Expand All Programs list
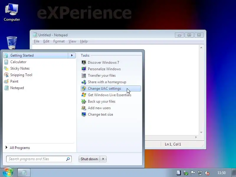Screen dimensions: 236x177 point(18,148)
